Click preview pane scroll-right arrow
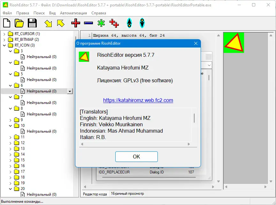 [x=265, y=187]
